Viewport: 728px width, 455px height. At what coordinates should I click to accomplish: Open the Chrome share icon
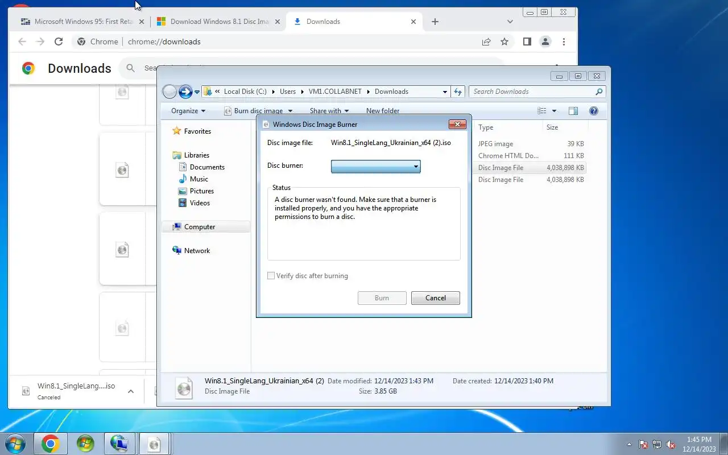(x=486, y=42)
